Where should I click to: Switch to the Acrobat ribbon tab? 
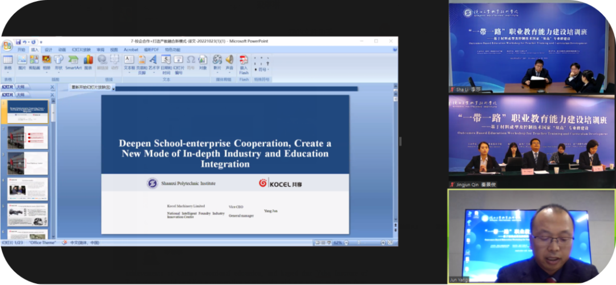129,50
